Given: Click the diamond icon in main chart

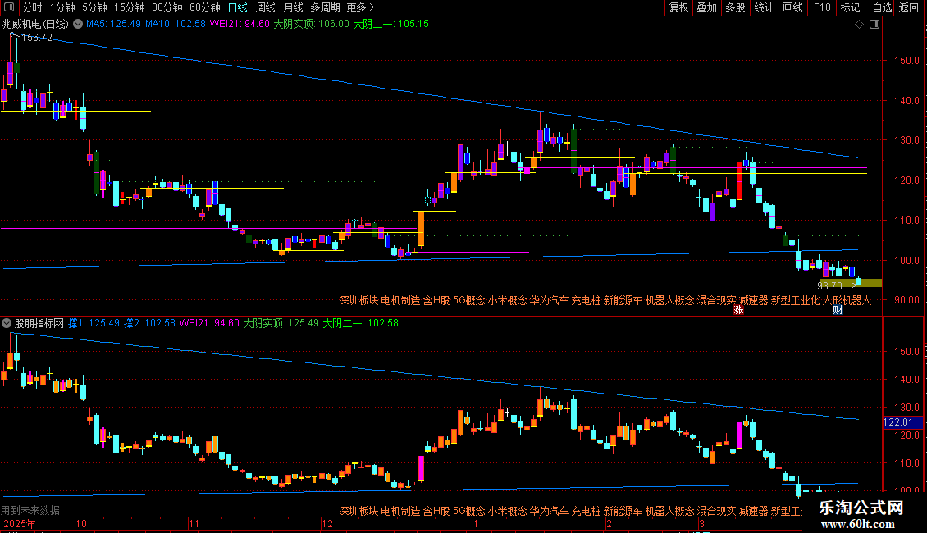Looking at the screenshot, I should [x=860, y=25].
